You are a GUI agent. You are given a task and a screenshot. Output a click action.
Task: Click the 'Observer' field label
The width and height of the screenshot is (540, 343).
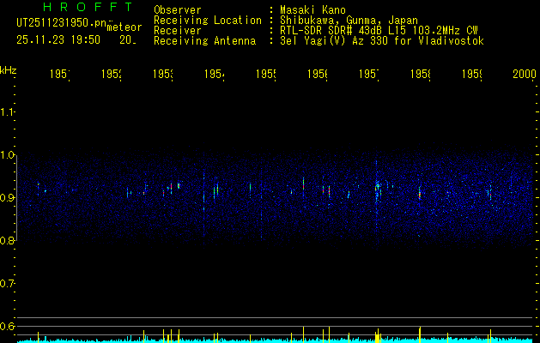pos(178,10)
